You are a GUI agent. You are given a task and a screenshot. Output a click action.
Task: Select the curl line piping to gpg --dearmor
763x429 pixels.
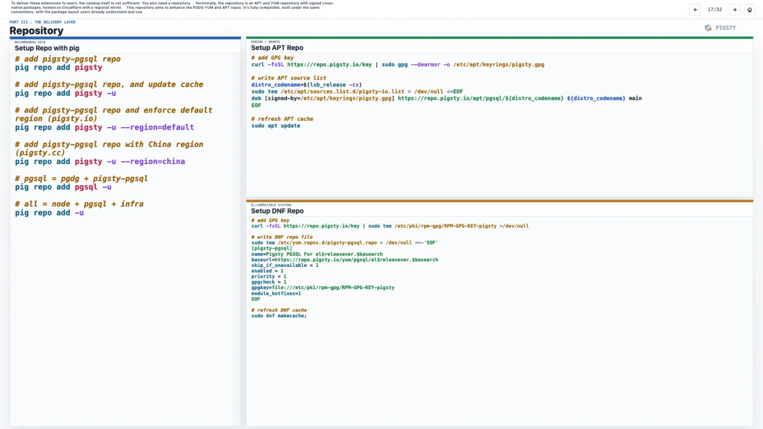[x=397, y=64]
